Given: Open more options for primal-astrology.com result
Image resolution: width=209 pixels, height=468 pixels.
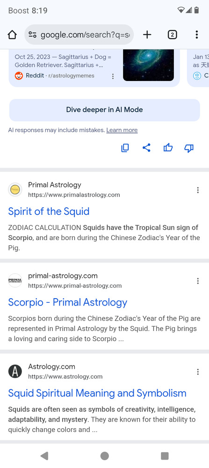Looking at the screenshot, I should [x=198, y=281].
